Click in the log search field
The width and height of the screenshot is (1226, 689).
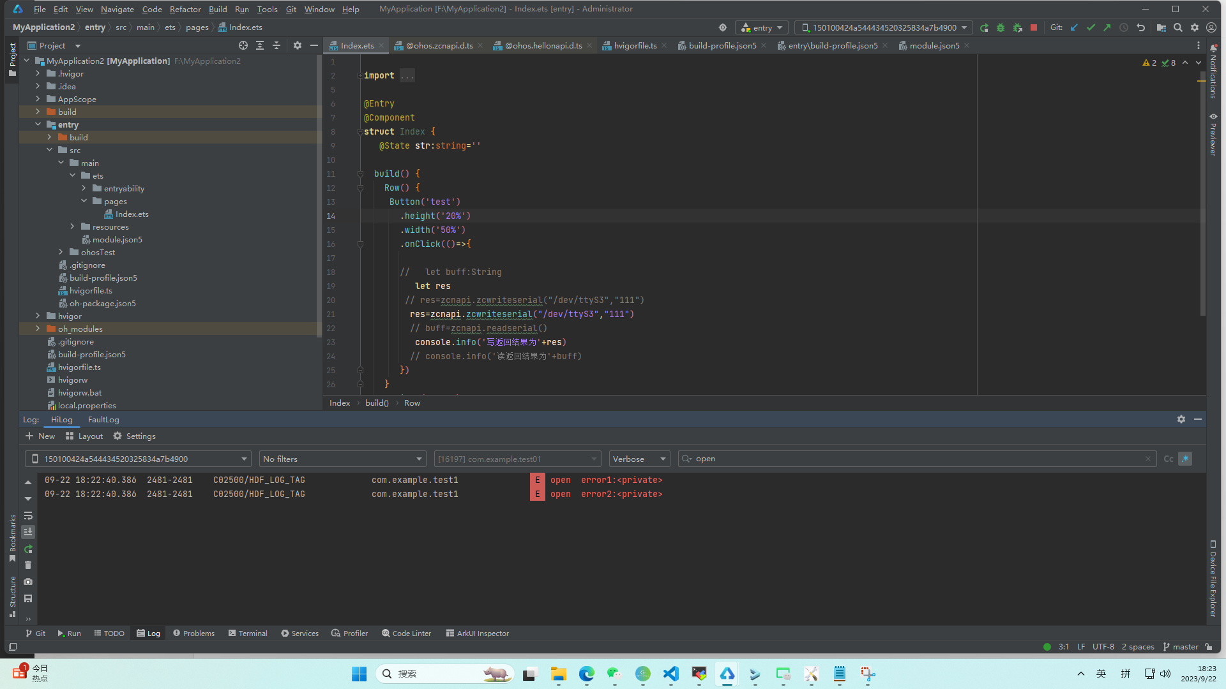click(x=917, y=459)
